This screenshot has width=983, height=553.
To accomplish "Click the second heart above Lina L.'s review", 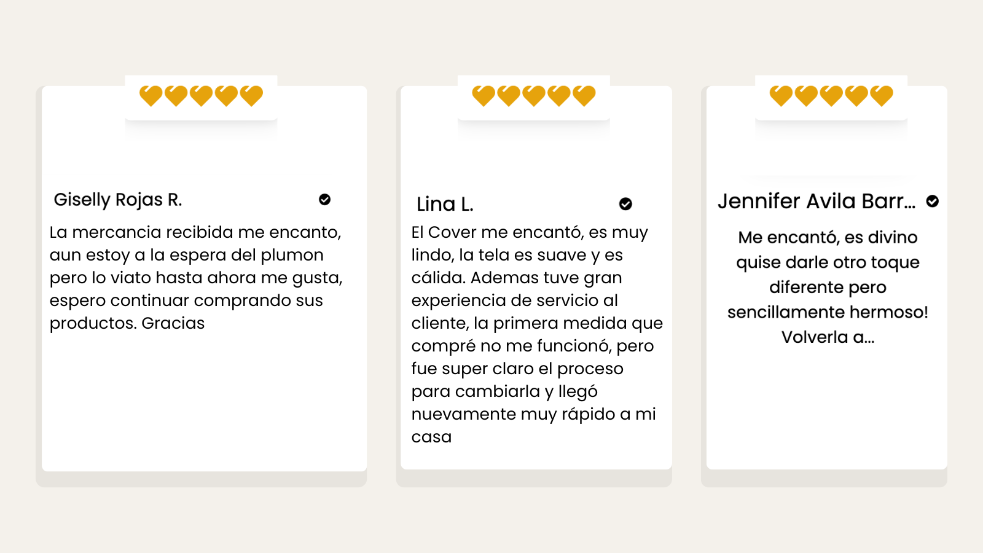I will pos(509,96).
